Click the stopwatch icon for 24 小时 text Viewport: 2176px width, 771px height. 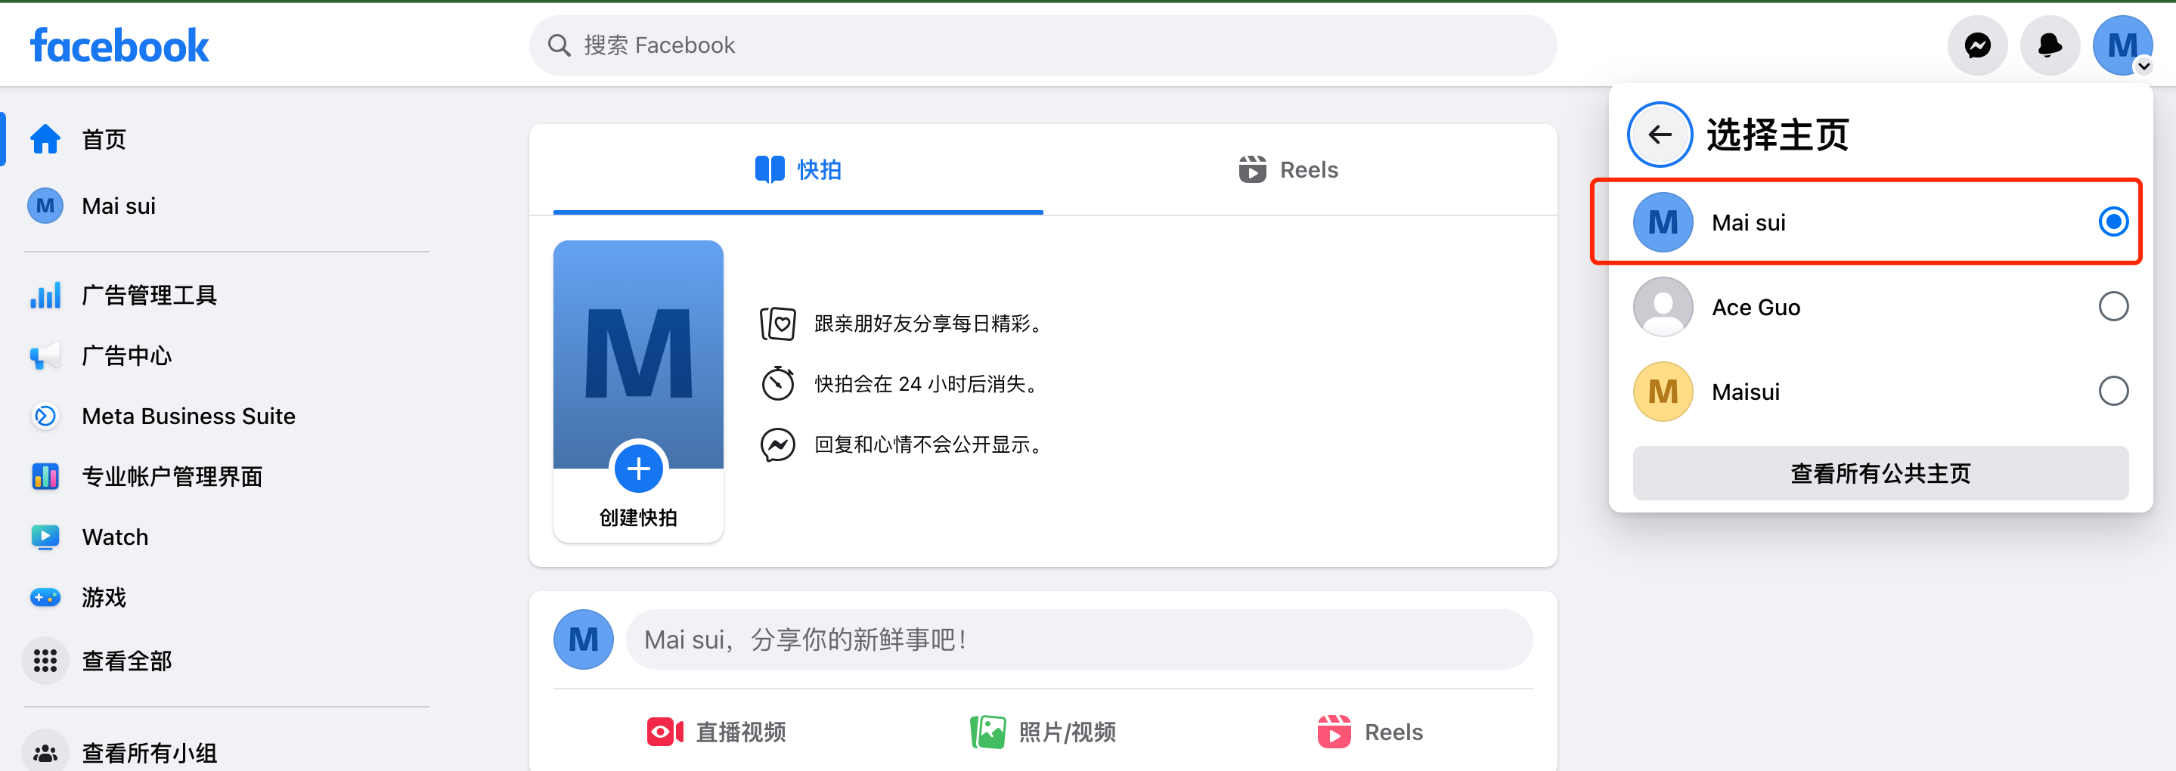(x=777, y=383)
